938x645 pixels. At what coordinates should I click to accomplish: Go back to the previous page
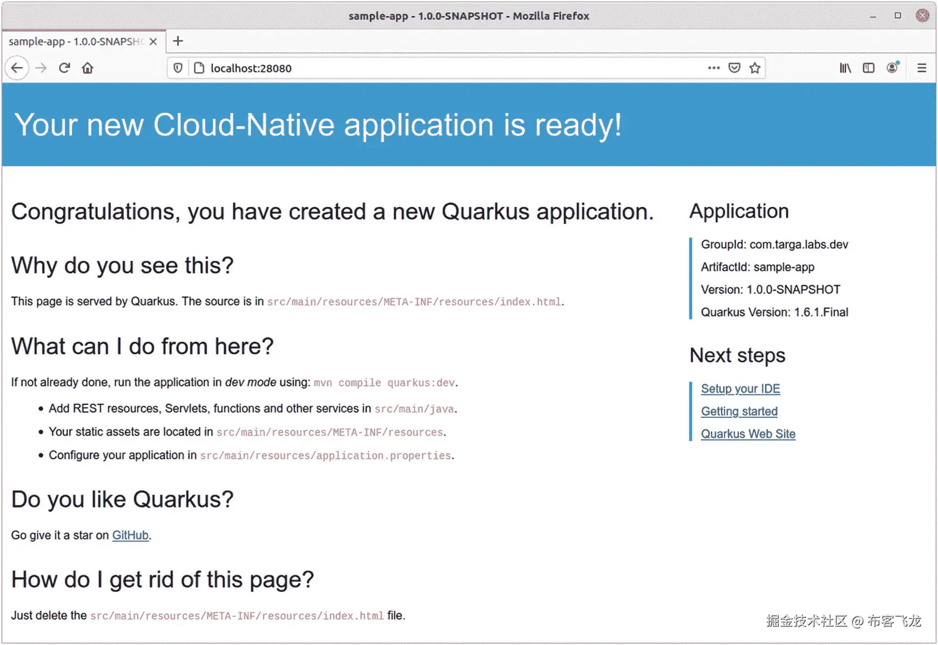(17, 68)
